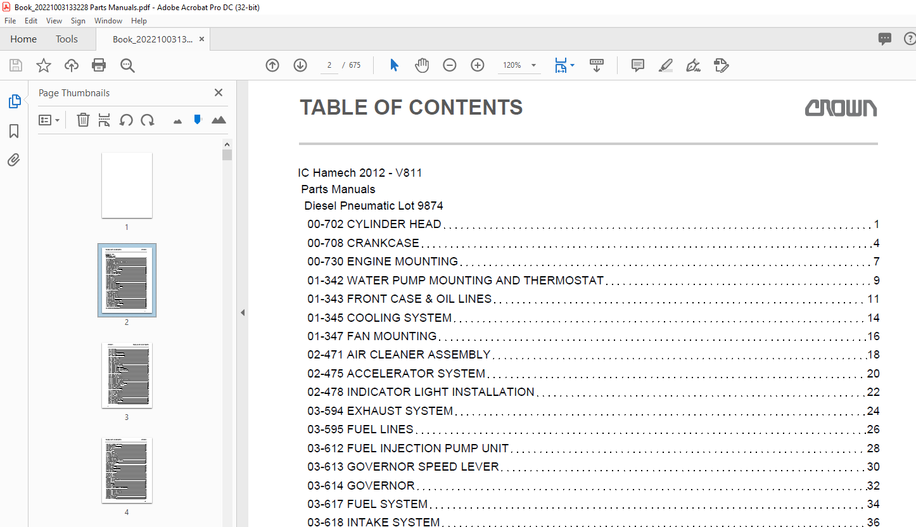This screenshot has width=916, height=527.
Task: Open the sign document pen tool
Action: [693, 65]
